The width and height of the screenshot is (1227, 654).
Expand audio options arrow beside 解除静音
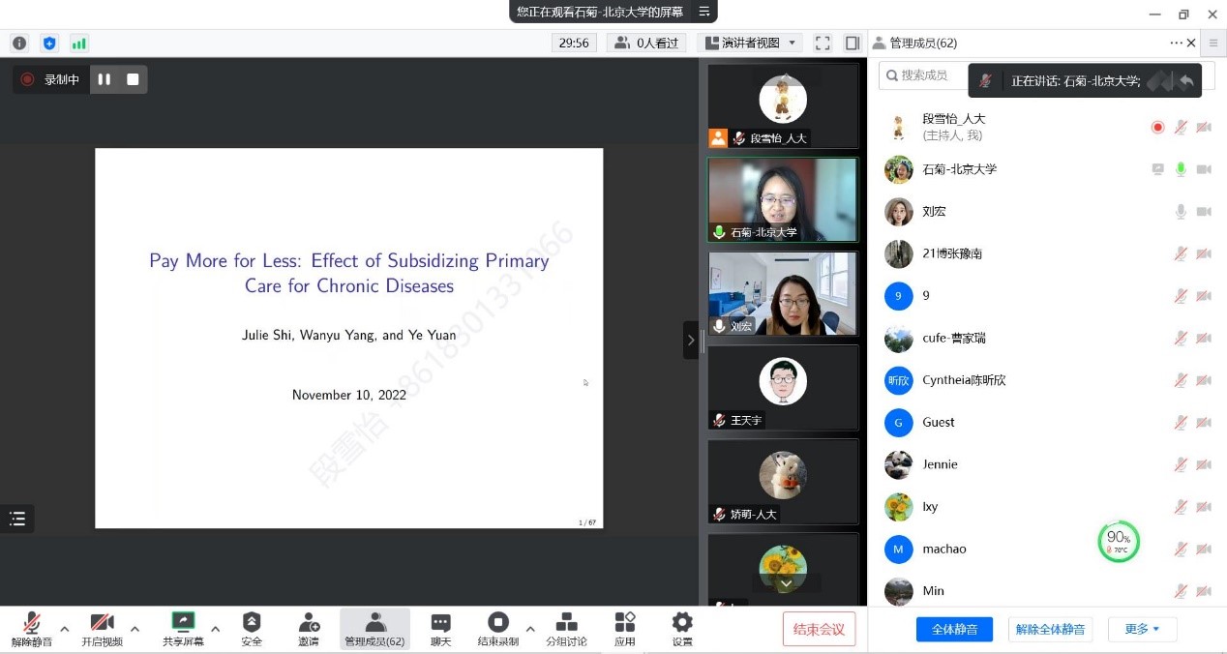click(65, 629)
